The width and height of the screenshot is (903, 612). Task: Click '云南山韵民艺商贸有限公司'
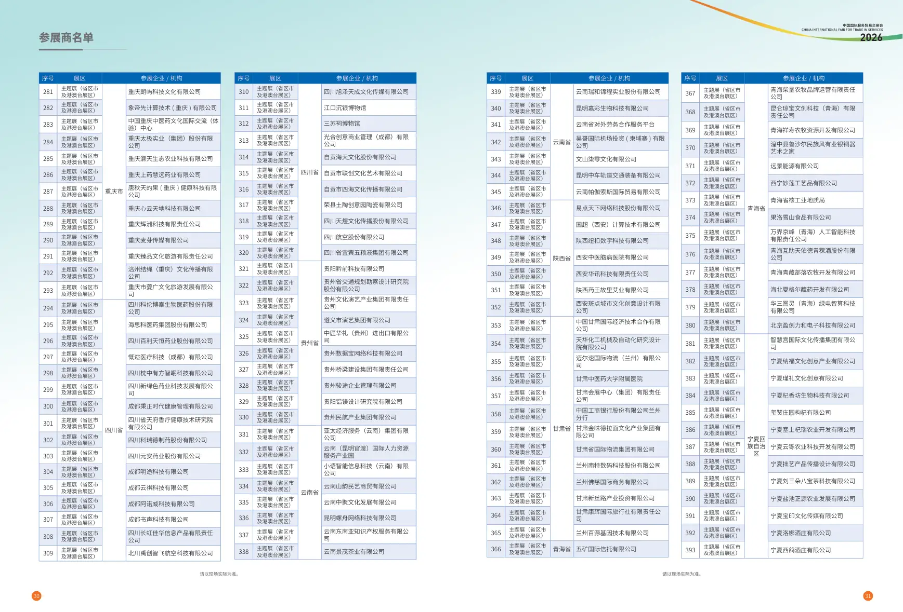click(360, 486)
